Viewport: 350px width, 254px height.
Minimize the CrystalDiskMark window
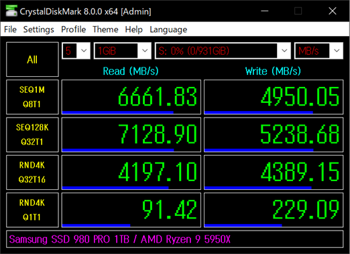[265, 11]
